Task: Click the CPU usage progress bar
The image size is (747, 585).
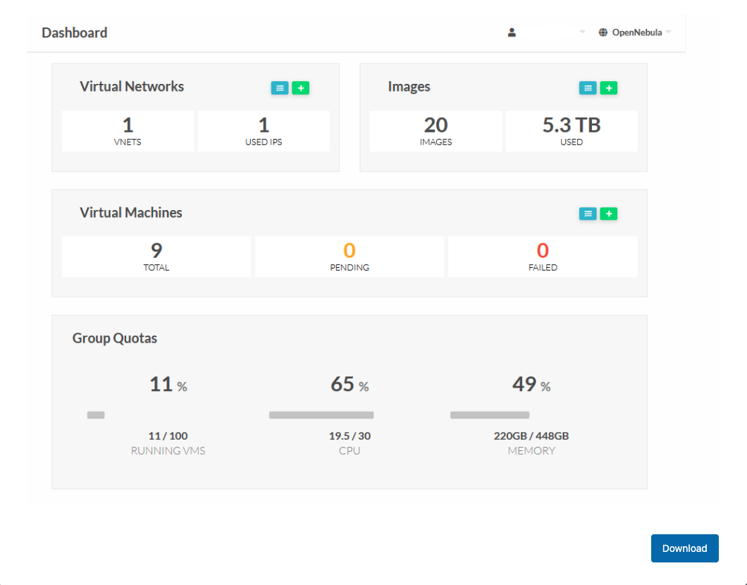Action: (x=321, y=415)
